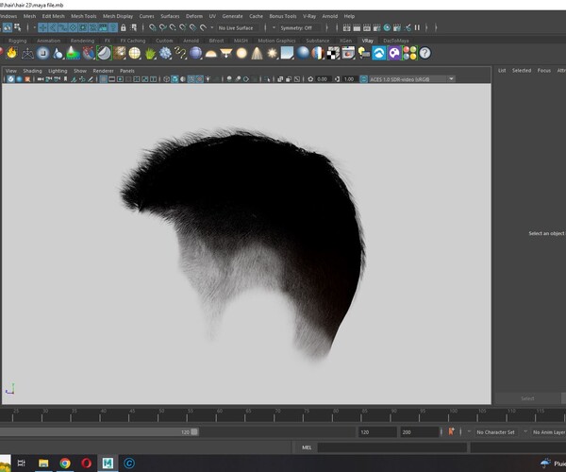This screenshot has width=566, height=472.
Task: Click the Select button in Attribute Editor
Action: [x=527, y=398]
